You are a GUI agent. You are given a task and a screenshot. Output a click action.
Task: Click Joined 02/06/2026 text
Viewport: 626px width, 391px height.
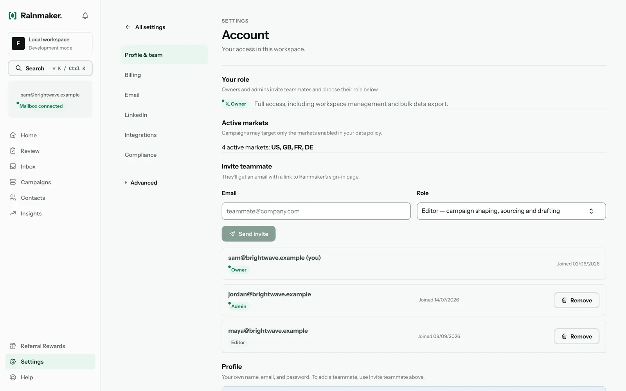click(578, 264)
